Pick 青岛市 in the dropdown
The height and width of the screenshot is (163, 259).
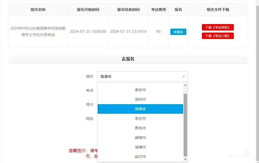(x=140, y=128)
